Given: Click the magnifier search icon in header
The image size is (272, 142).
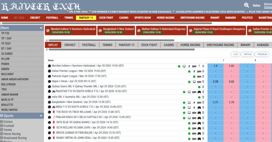Looking at the screenshot, I should pos(246,5).
